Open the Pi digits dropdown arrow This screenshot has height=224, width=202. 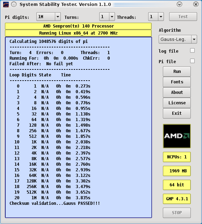[58, 17]
